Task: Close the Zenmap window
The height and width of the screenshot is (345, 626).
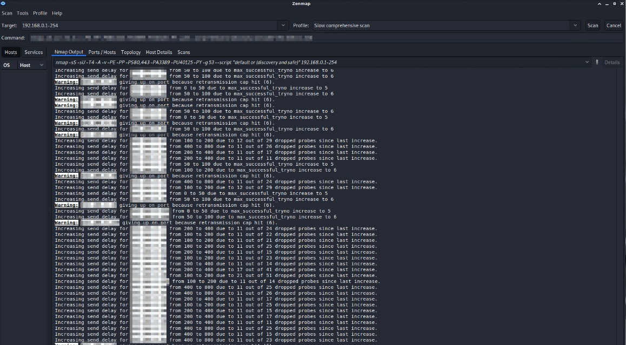Action: (622, 3)
